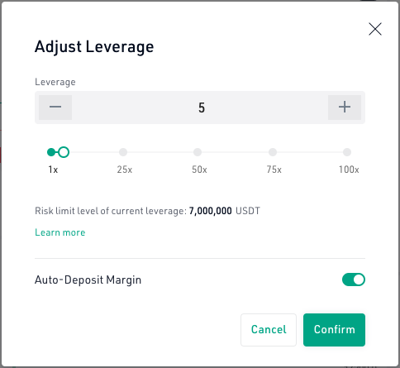Close the Adjust Leverage dialog with X
The width and height of the screenshot is (400, 368).
point(375,29)
